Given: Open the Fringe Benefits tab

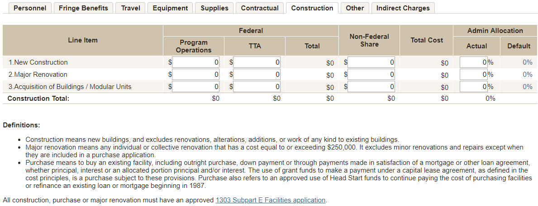Looking at the screenshot, I should 83,8.
